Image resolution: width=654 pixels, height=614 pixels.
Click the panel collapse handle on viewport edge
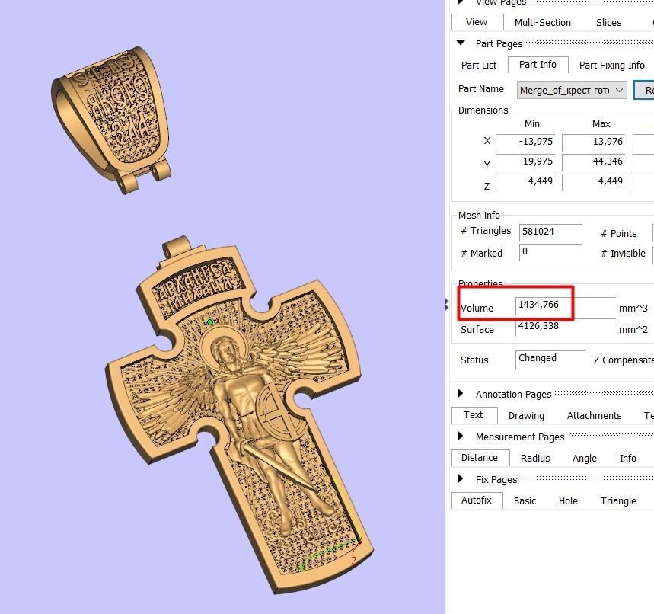click(447, 304)
